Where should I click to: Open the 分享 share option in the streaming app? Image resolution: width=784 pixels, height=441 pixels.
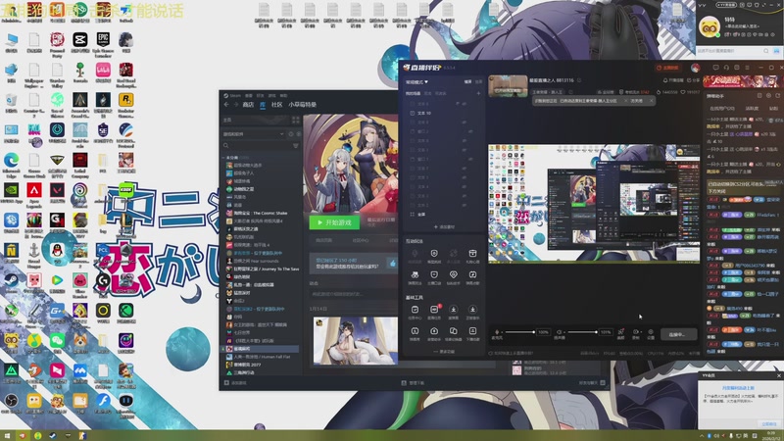tap(695, 80)
